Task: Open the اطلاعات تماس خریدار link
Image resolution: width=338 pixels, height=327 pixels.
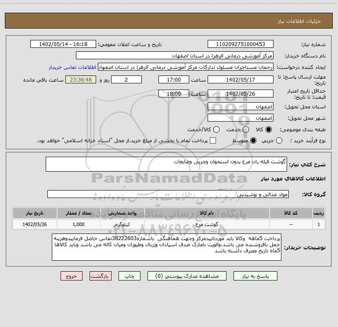Action: pos(72,67)
